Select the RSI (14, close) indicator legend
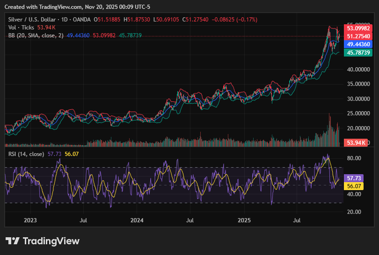 27,154
